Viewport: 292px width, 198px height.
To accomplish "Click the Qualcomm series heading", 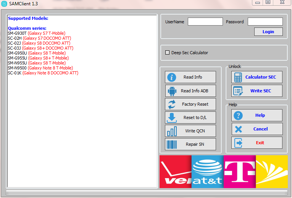I will coord(27,28).
